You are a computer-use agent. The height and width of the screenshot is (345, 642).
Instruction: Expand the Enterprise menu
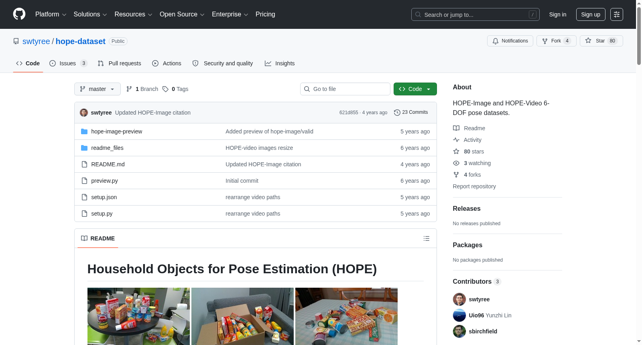click(x=230, y=14)
